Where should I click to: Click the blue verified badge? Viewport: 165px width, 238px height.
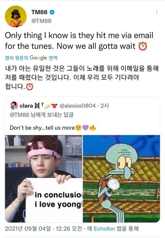(x=52, y=12)
